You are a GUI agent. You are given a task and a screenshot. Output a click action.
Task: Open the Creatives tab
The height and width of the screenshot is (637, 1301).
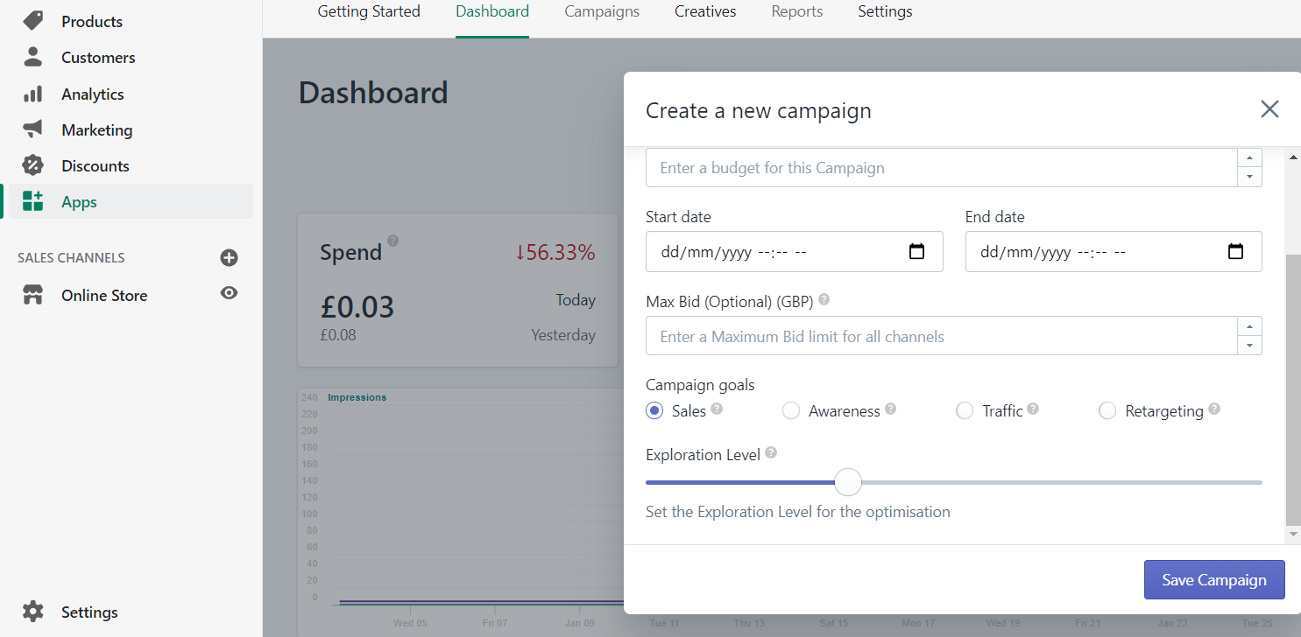coord(704,11)
